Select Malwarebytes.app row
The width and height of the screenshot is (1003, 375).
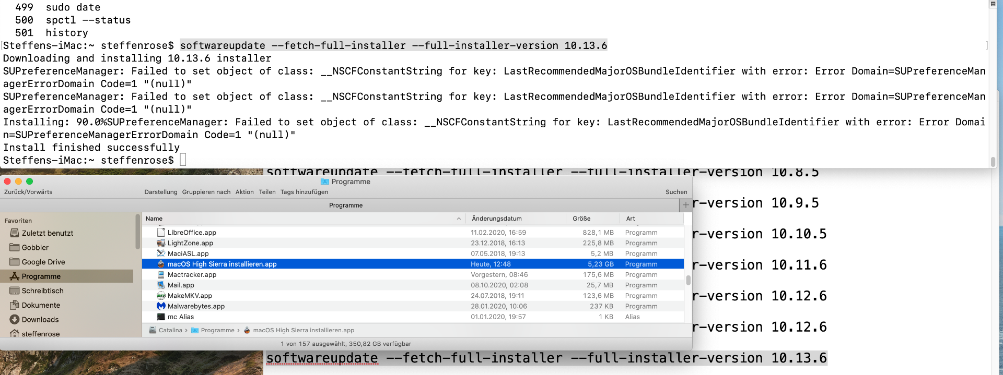pyautogui.click(x=413, y=306)
